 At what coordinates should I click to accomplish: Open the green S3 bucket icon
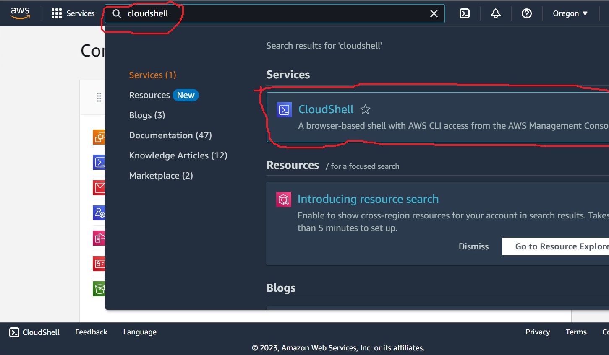click(99, 289)
